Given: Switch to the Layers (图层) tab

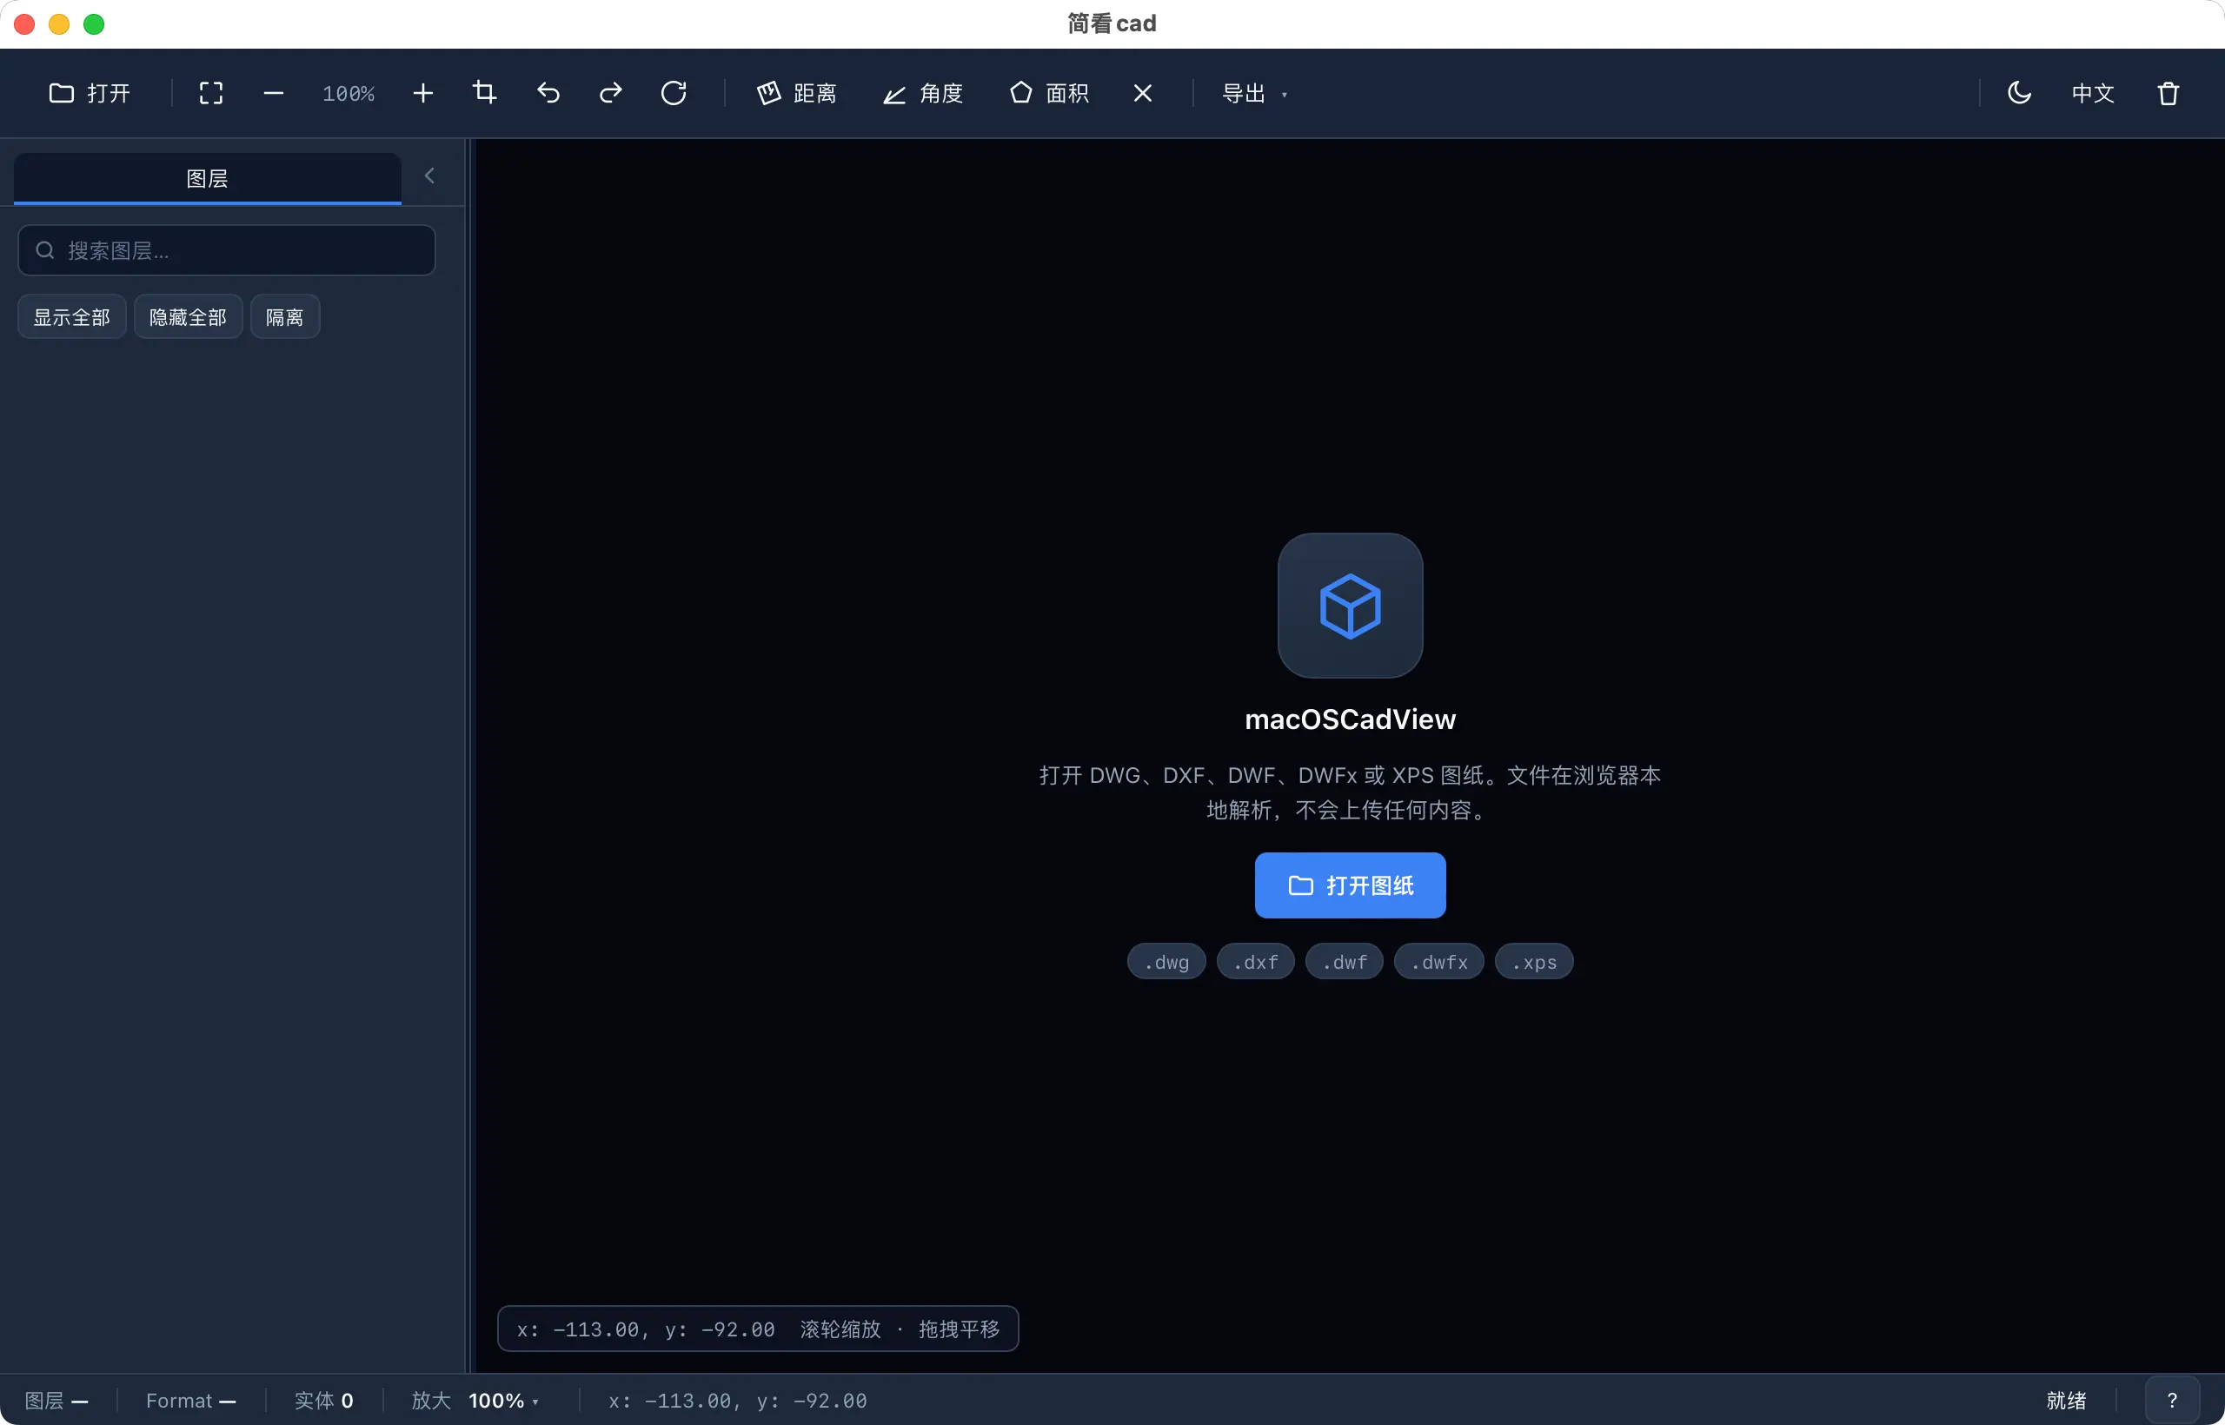Looking at the screenshot, I should (208, 179).
